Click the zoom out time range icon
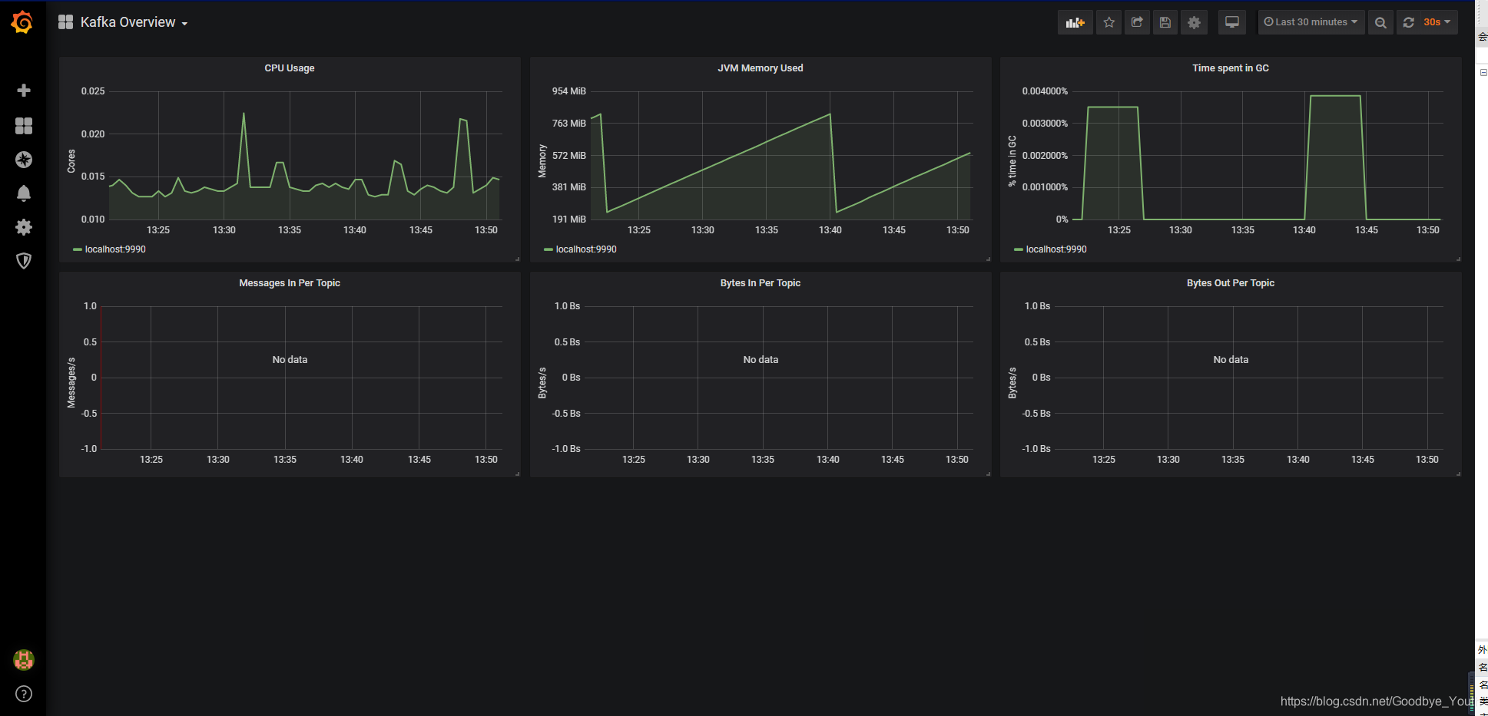Screen dimensions: 1488x716 click(x=1380, y=22)
